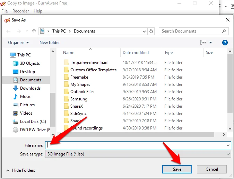The width and height of the screenshot is (234, 179).
Task: Refresh the Documents folder listing
Action: coord(151,31)
